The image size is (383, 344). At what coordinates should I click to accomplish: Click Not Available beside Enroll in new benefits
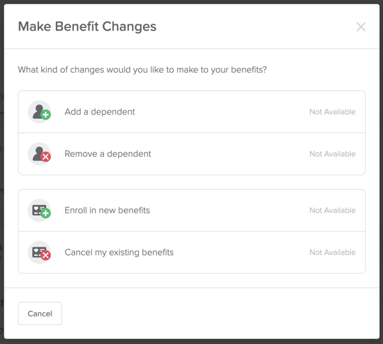332,210
